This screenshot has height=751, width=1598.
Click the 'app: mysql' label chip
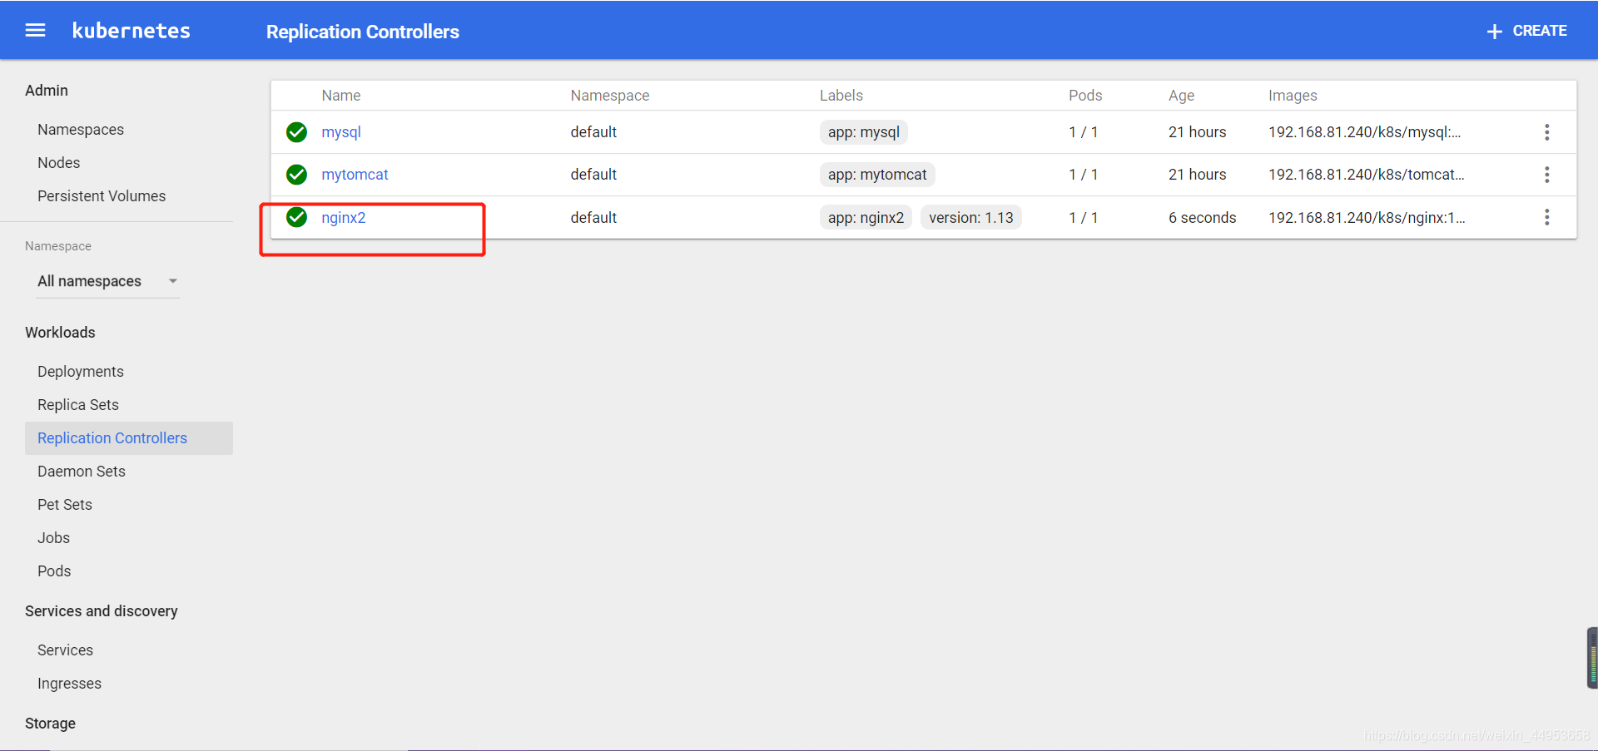coord(864,132)
